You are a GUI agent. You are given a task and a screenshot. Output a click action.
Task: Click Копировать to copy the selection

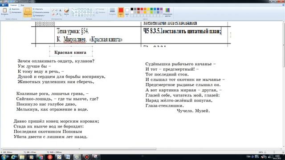(15, 12)
